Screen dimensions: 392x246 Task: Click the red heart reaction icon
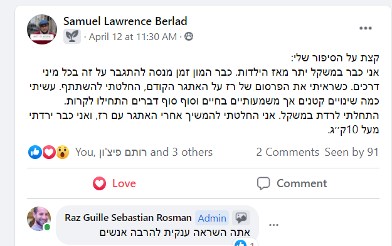(x=49, y=152)
